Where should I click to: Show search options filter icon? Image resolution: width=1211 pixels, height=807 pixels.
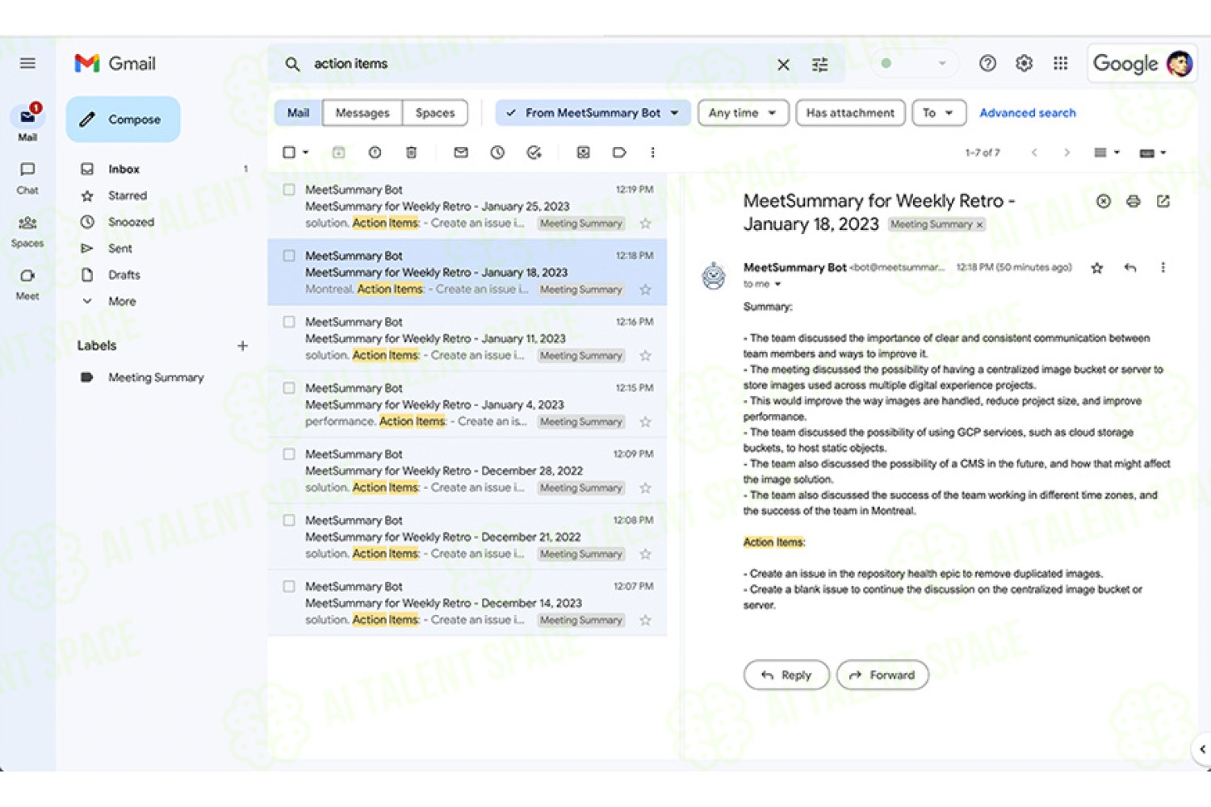click(819, 65)
